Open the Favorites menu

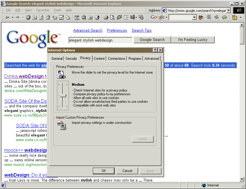[x=43, y=10]
